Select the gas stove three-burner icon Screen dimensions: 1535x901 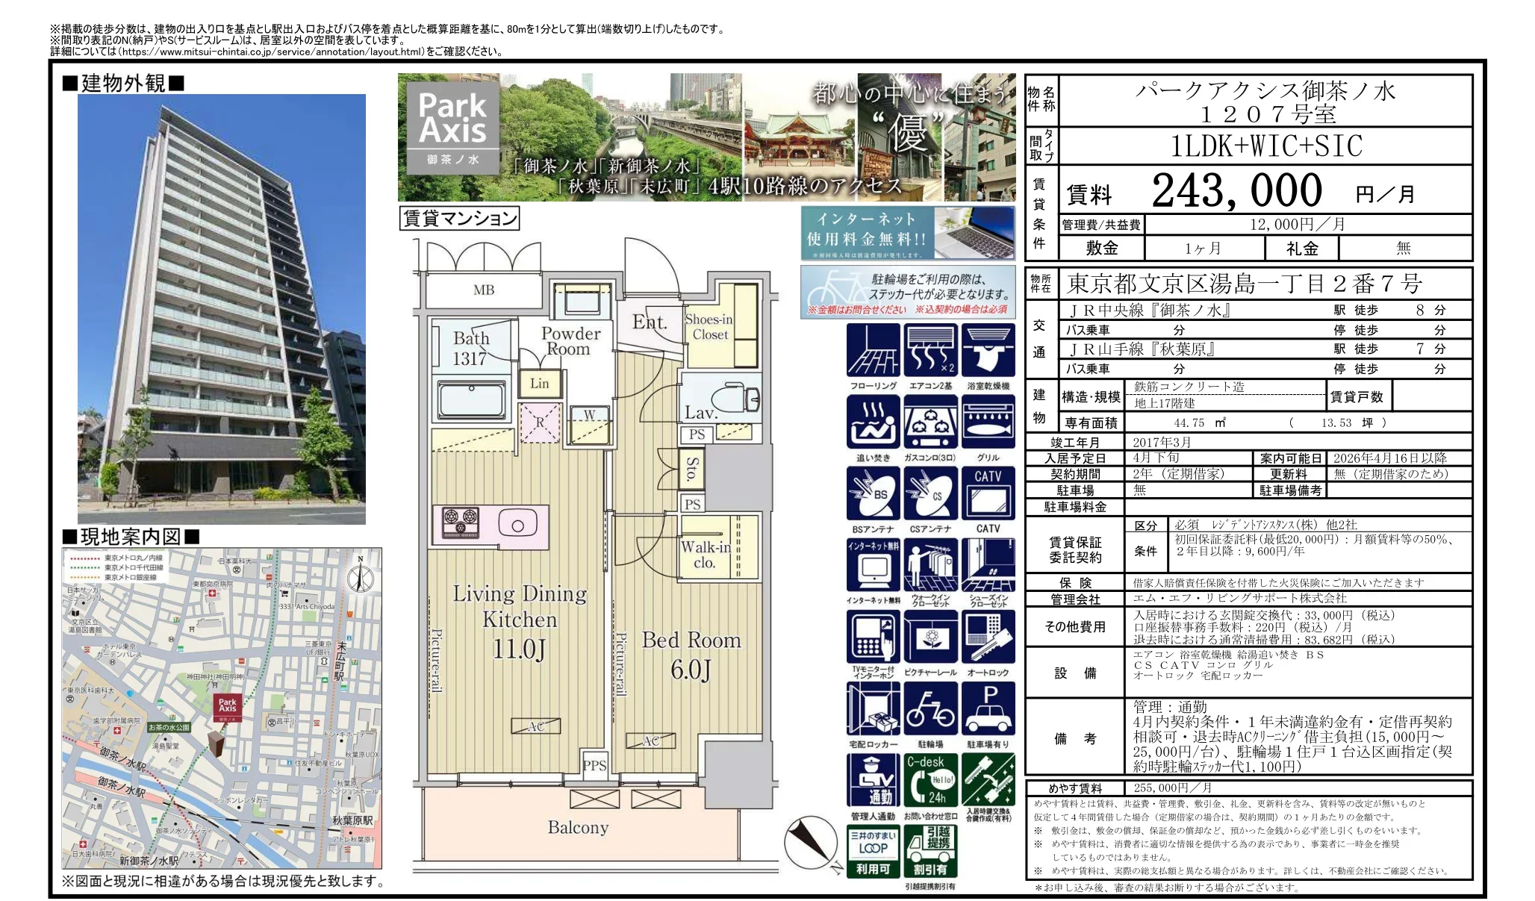tap(930, 422)
